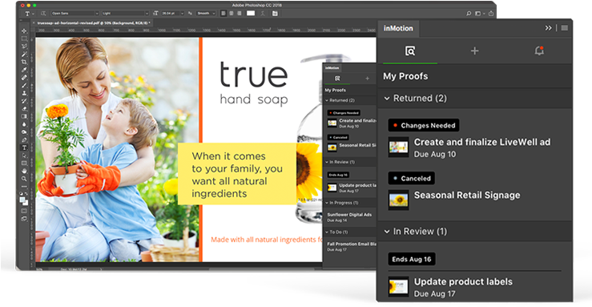The image size is (592, 307).
Task: Open Create Warped Text option
Action: (263, 13)
